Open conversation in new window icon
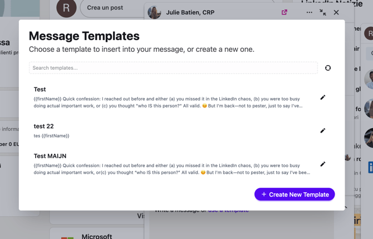373x239 pixels. click(x=284, y=12)
